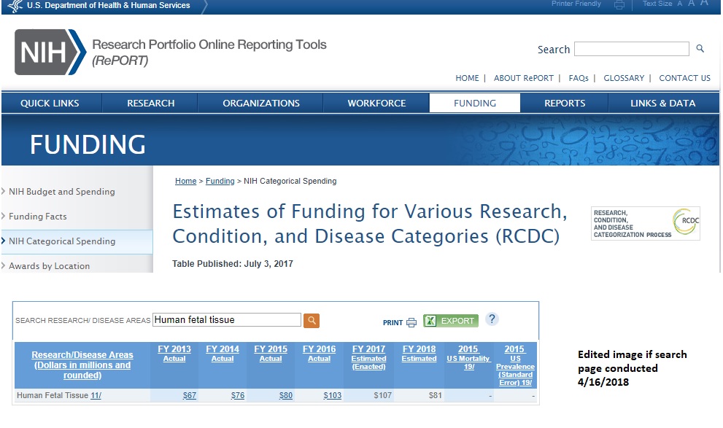723x428 pixels.
Task: Sort by FY 2018 Estimated column
Action: (x=419, y=354)
